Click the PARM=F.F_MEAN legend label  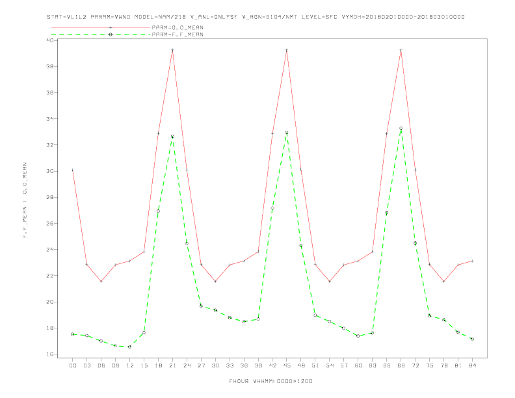178,34
